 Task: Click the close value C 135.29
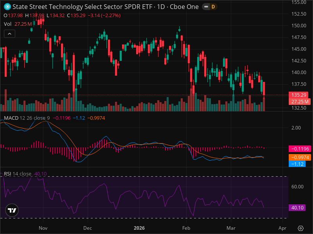click(76, 16)
